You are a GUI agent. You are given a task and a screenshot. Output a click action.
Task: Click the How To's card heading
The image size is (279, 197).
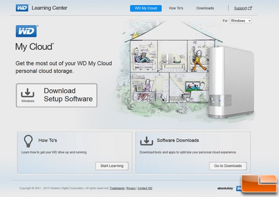(48, 140)
